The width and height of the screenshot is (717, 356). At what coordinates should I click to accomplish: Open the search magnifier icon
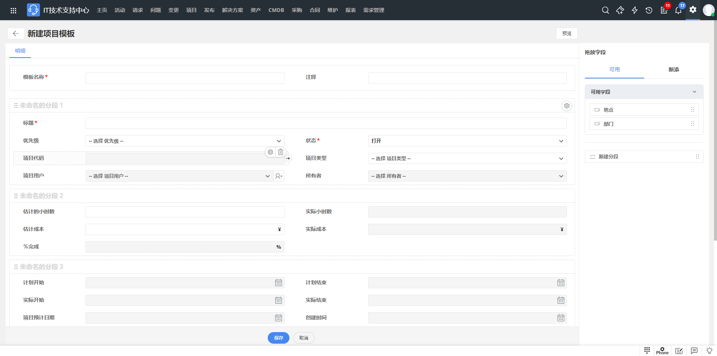click(605, 10)
